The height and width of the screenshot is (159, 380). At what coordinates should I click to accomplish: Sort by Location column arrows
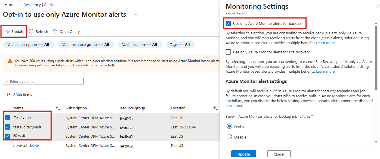coord(215,108)
